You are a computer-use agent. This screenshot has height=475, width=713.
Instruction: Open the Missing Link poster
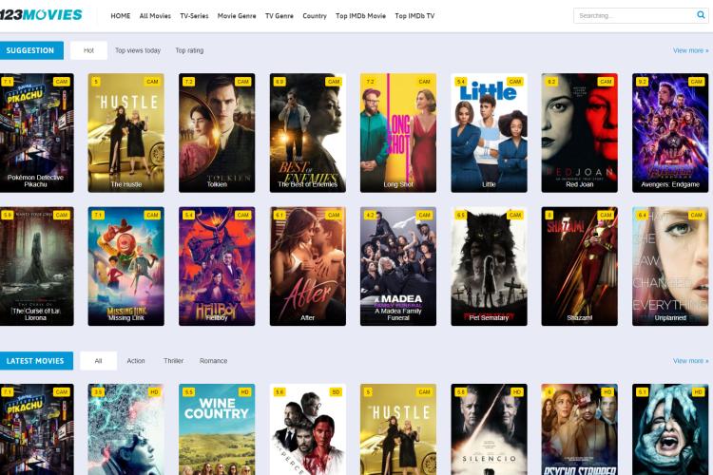click(125, 266)
